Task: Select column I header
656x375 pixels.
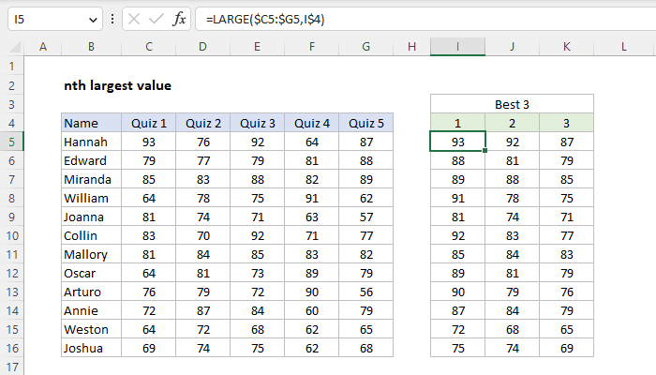Action: pos(457,46)
